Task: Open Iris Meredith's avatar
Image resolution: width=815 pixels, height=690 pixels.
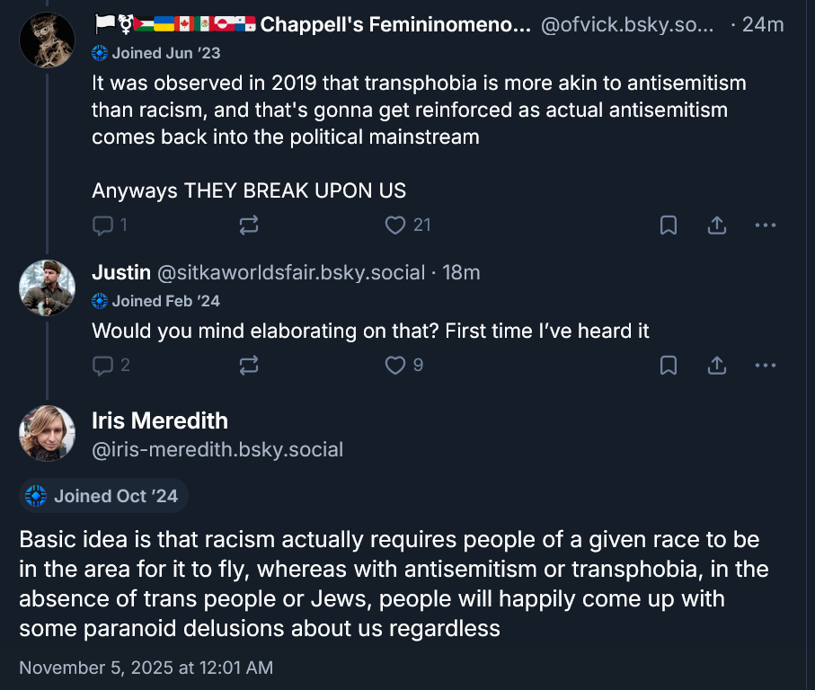Action: pyautogui.click(x=47, y=433)
